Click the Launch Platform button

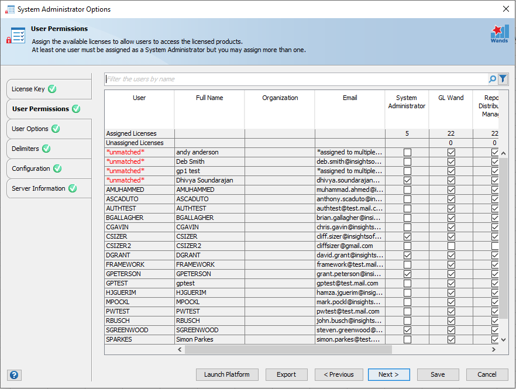227,374
